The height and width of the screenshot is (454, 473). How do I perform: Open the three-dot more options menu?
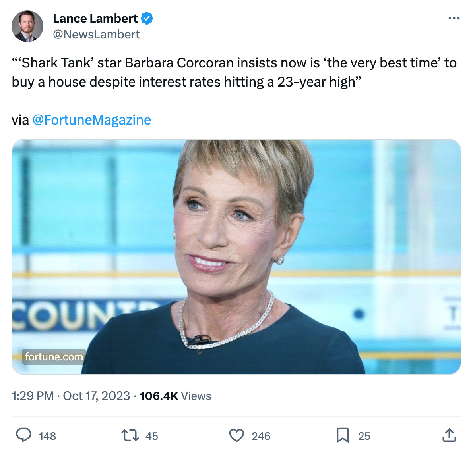point(454,18)
